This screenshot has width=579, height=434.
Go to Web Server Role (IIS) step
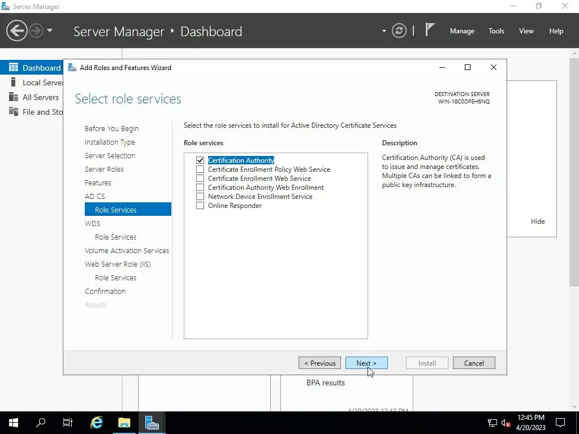coord(118,264)
